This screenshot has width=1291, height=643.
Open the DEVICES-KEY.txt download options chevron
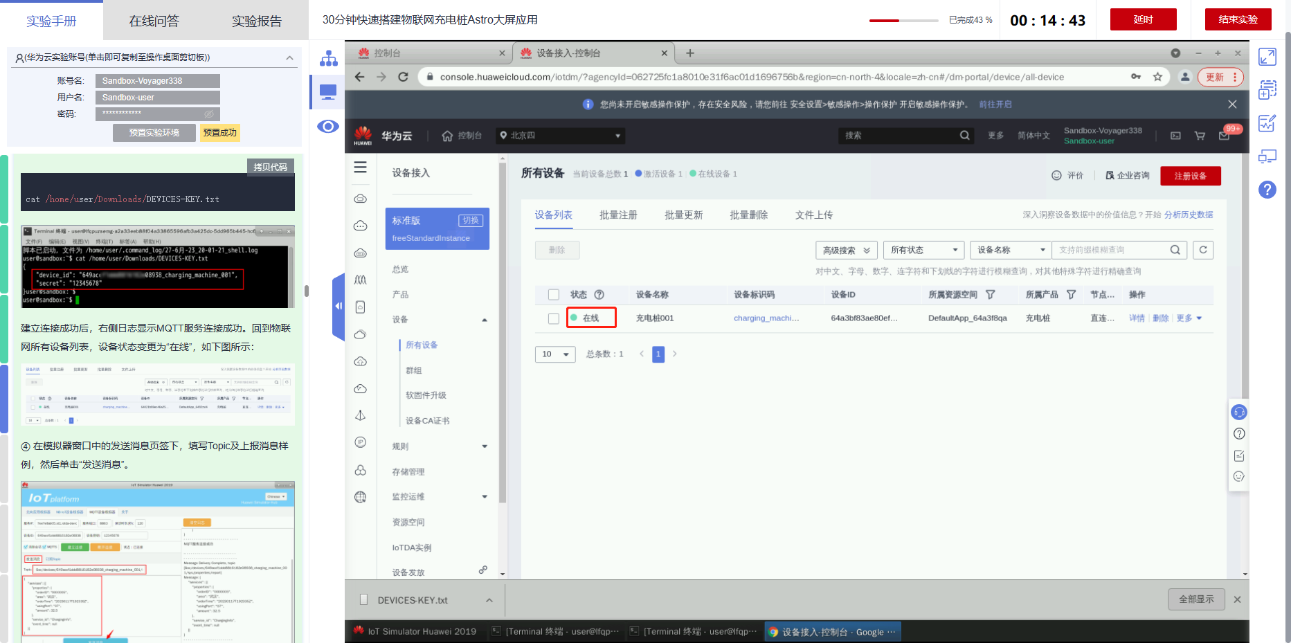[489, 600]
